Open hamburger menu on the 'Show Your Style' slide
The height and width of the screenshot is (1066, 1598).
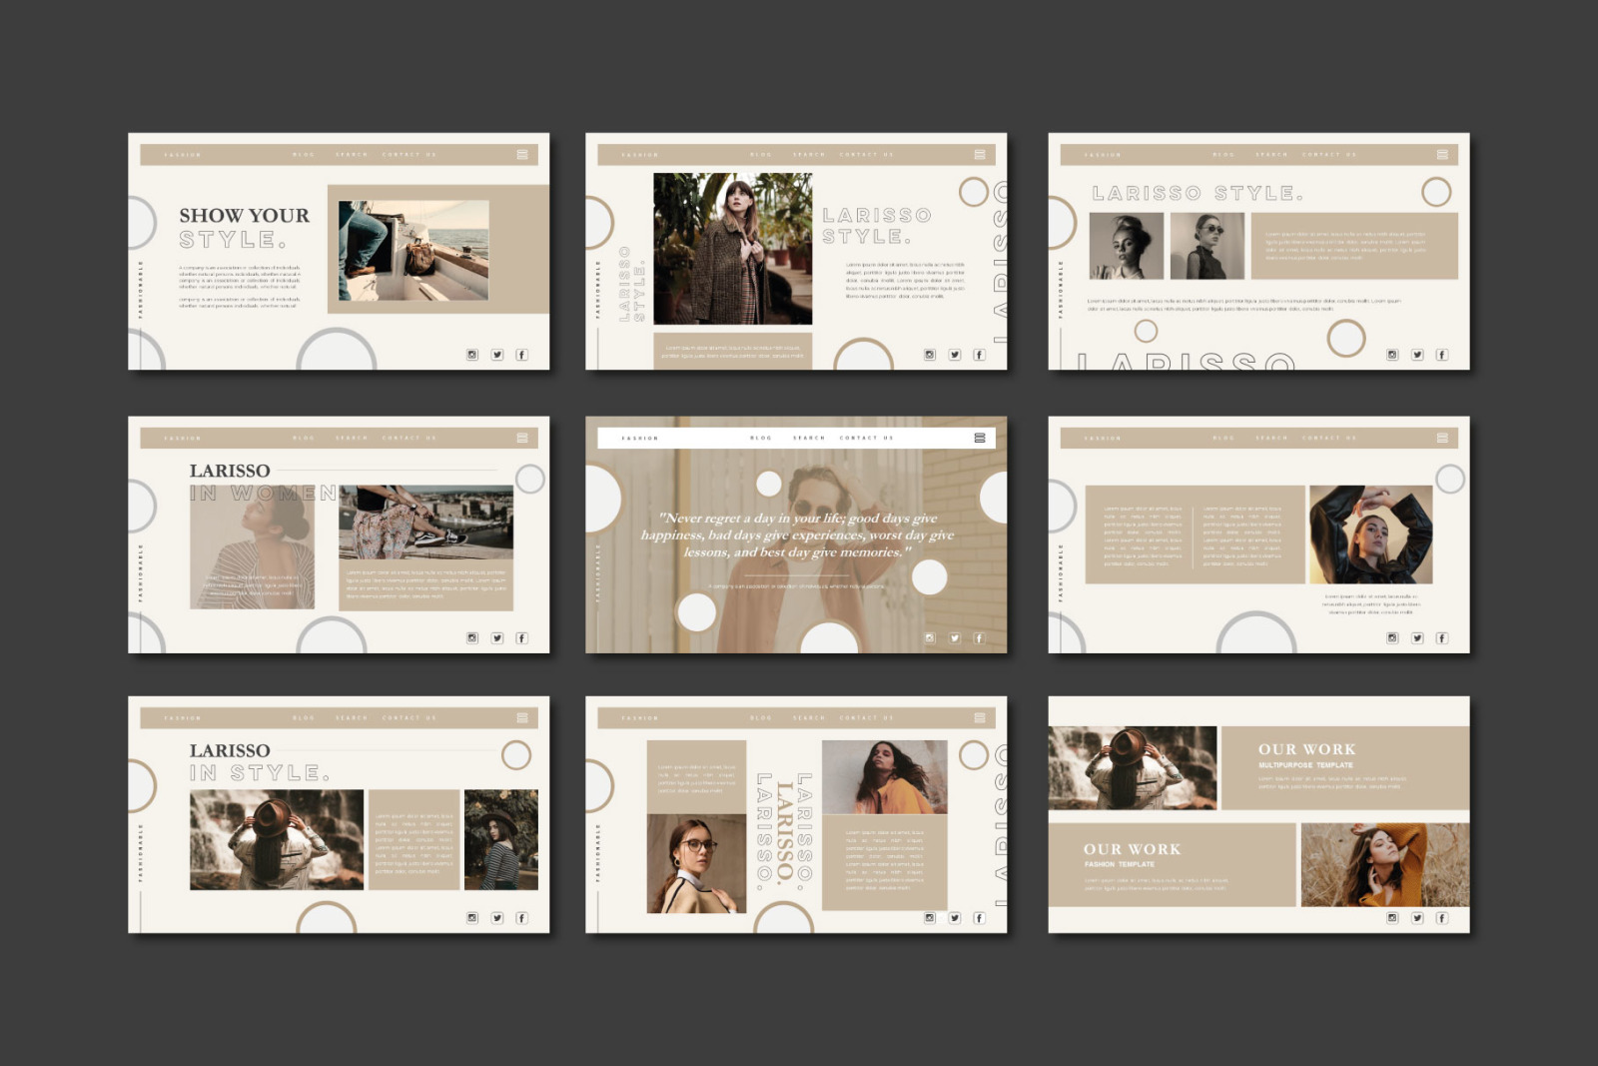(x=522, y=155)
